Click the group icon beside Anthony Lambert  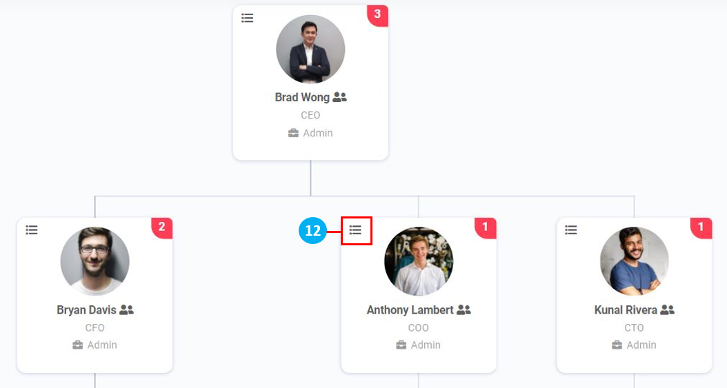pos(464,310)
